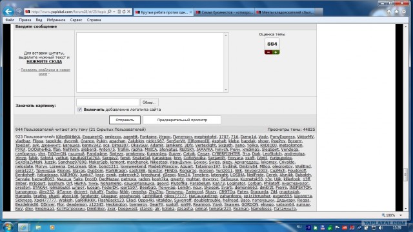
Task: Toggle 'Включить добавление логотипа сайта' checkbox
Action: pos(79,110)
